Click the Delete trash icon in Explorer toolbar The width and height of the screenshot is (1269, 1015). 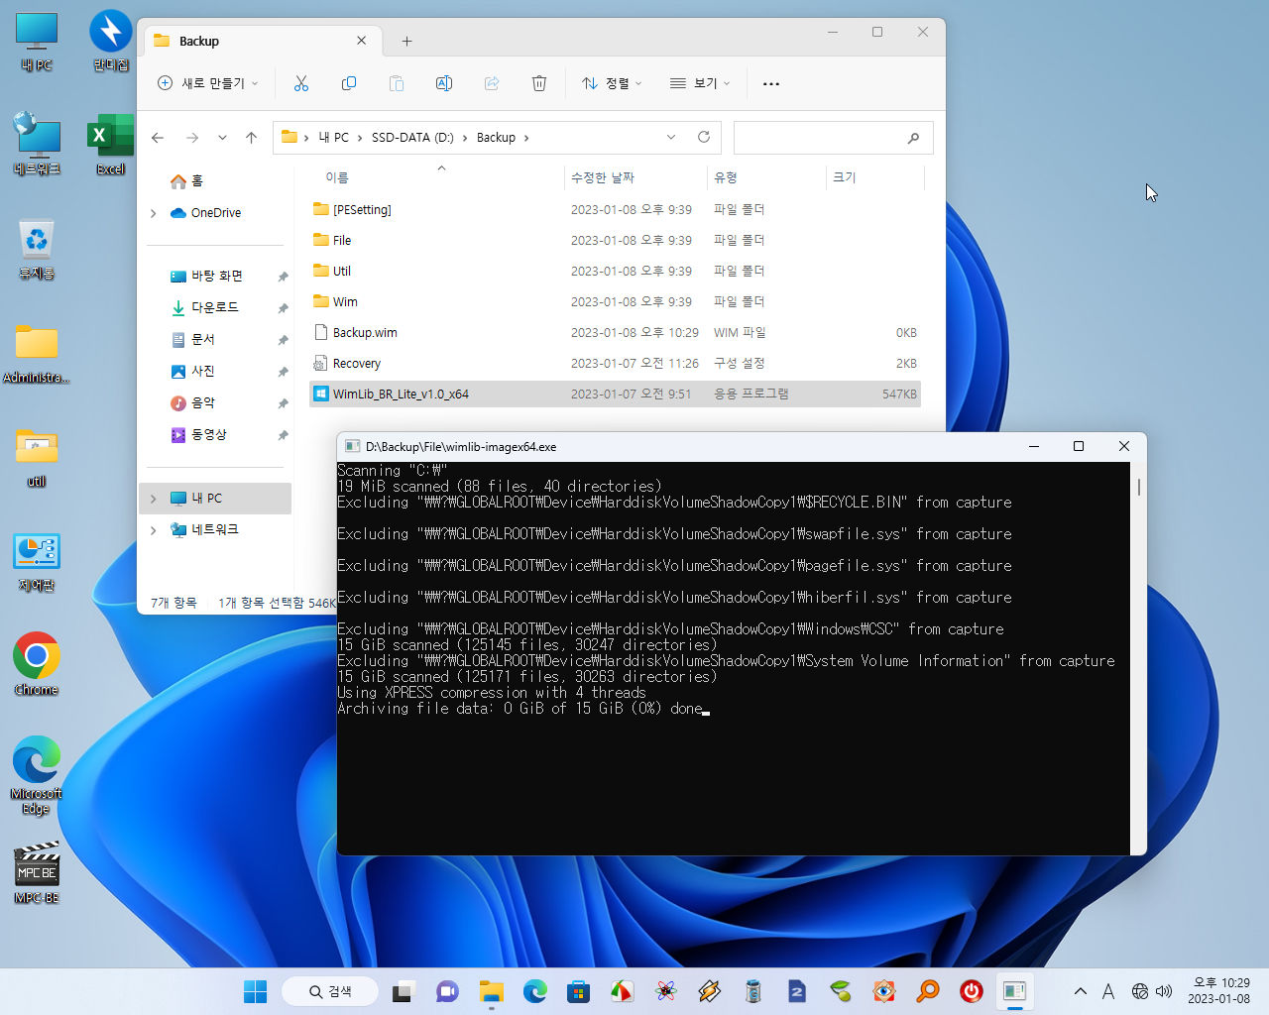pos(539,83)
